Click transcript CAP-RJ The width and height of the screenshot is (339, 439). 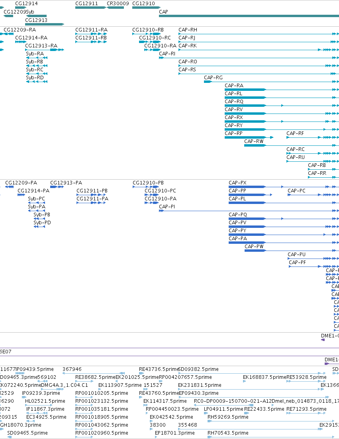point(187,38)
